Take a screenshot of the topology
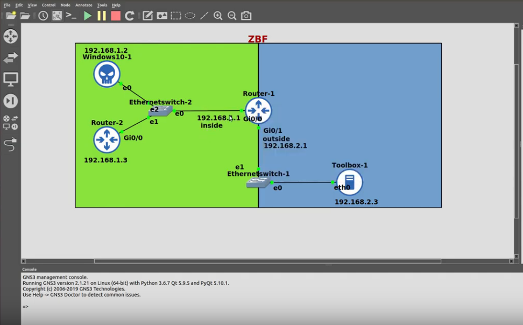Screen dimensions: 523x325 pyautogui.click(x=245, y=16)
